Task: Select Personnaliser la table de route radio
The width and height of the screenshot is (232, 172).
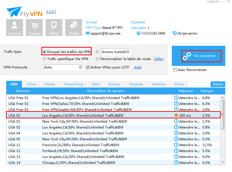Action: click(x=98, y=59)
